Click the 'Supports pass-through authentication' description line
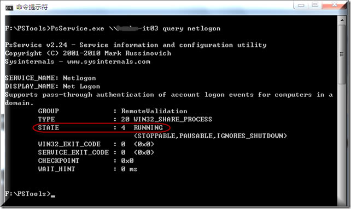The image size is (351, 209). pyautogui.click(x=169, y=95)
